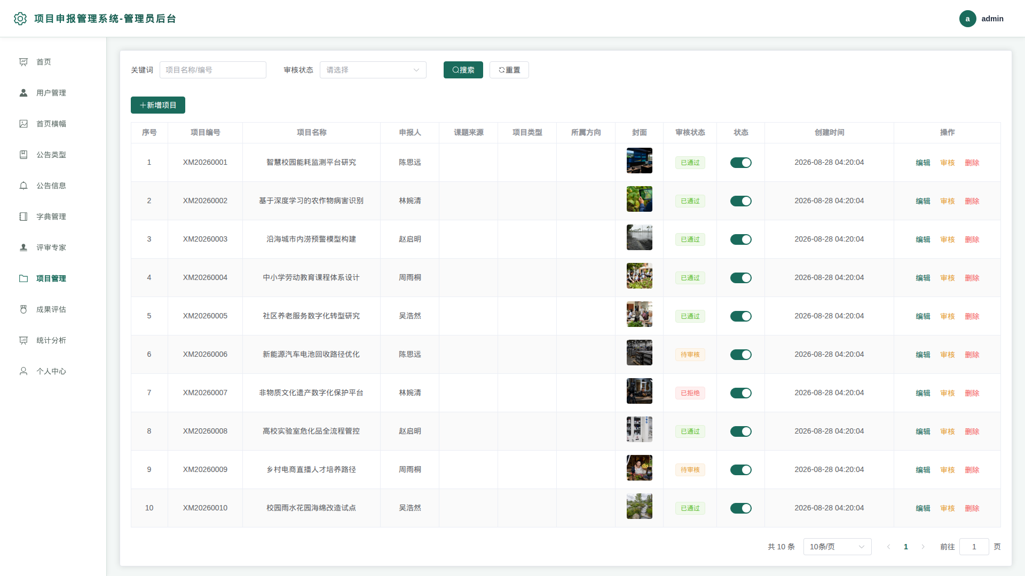The height and width of the screenshot is (576, 1025).
Task: Click the 统计分析 chart icon
Action: 23,340
